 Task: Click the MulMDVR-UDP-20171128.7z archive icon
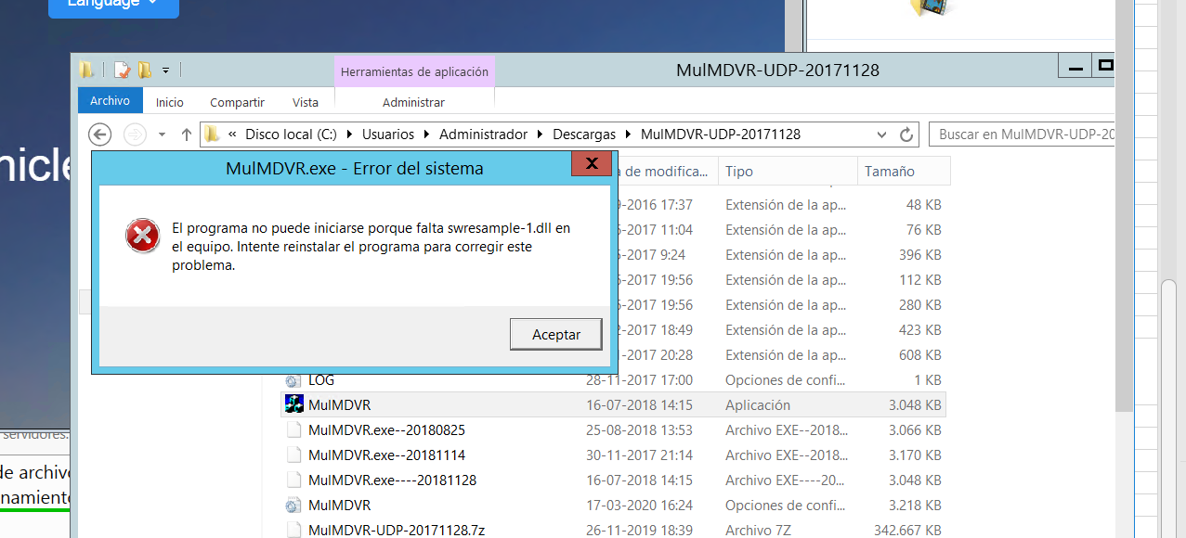tap(294, 531)
